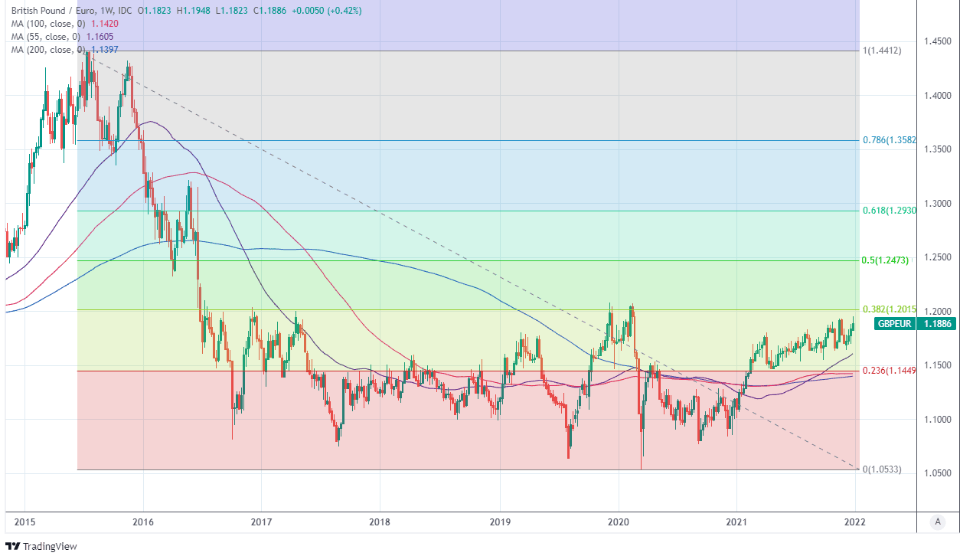Toggle auto-scale with the A button
Screen dimensions: 960x556
tap(937, 522)
